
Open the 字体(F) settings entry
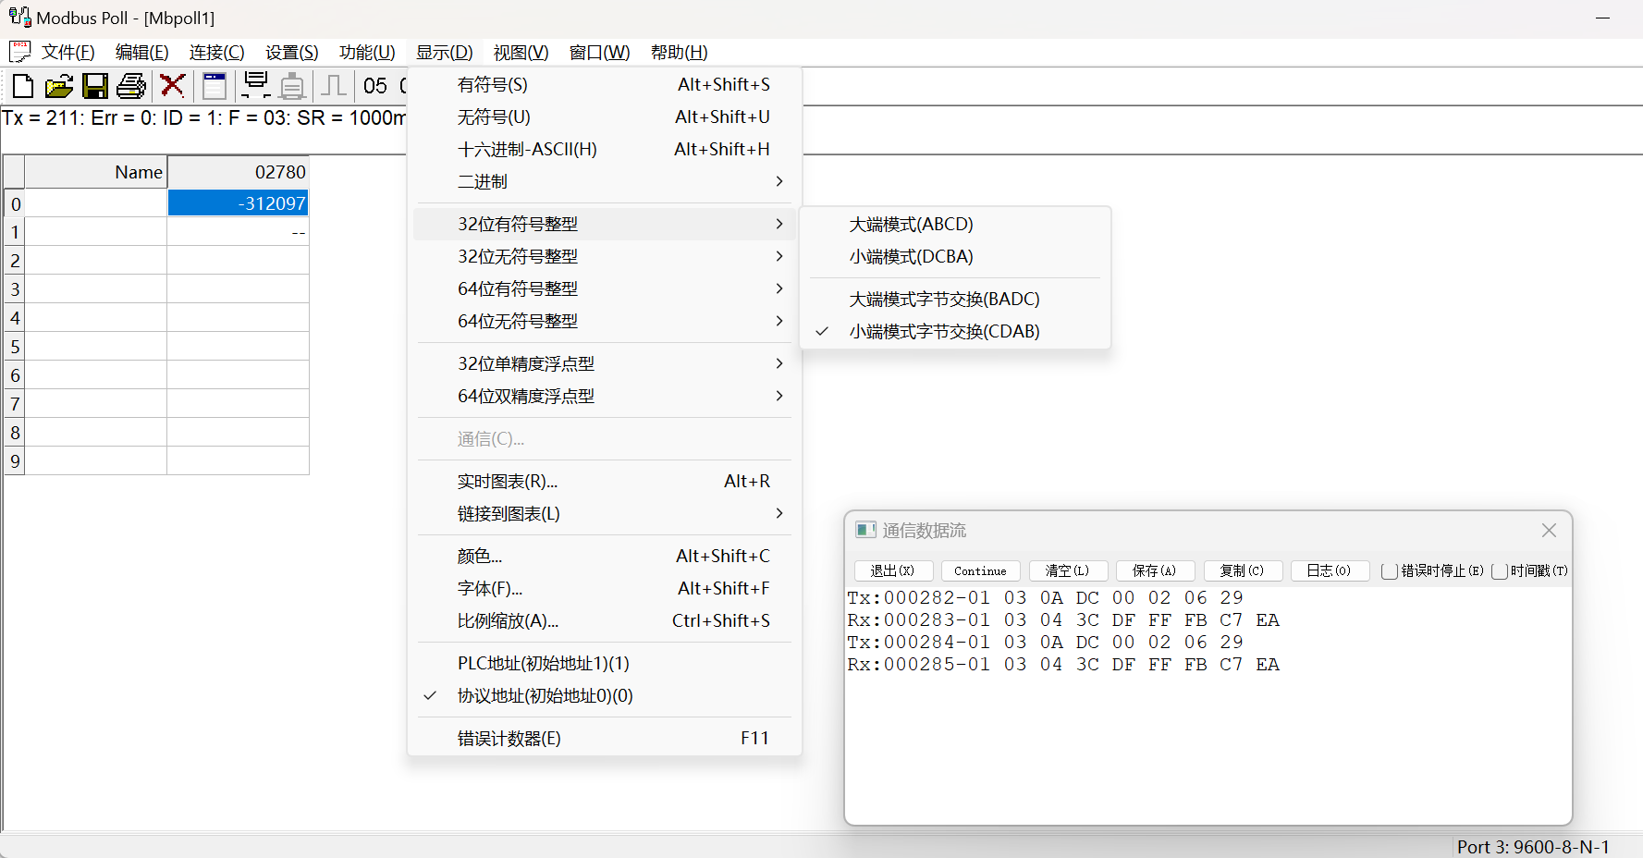[x=604, y=588]
